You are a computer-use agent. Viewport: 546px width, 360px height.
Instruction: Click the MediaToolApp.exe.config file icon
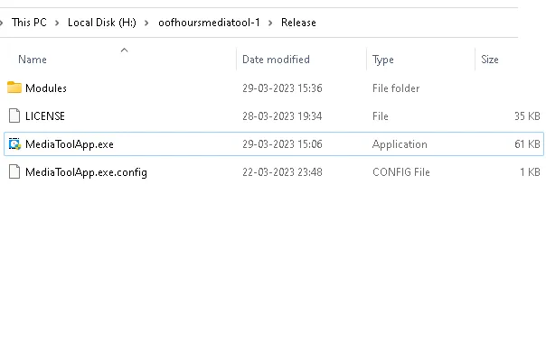pos(14,172)
